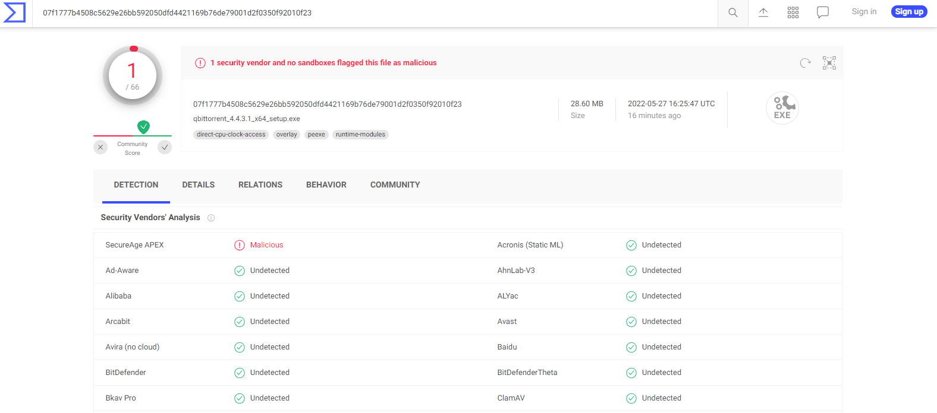Click the VirusTotal logo icon
The height and width of the screenshot is (413, 937).
click(x=14, y=12)
